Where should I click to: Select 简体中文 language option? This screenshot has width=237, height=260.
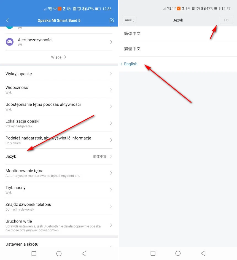[x=178, y=34]
